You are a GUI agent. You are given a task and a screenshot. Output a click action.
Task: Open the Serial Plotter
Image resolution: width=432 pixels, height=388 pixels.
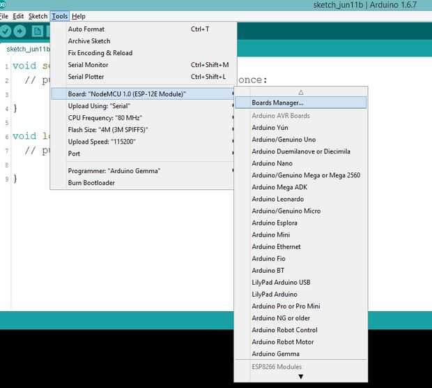tap(144, 77)
